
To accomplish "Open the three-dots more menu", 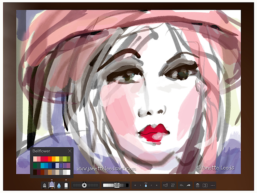I will coord(212,185).
